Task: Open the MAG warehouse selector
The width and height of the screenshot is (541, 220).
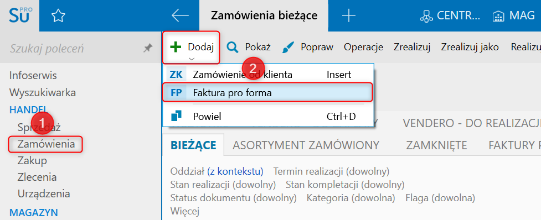Action: [514, 16]
